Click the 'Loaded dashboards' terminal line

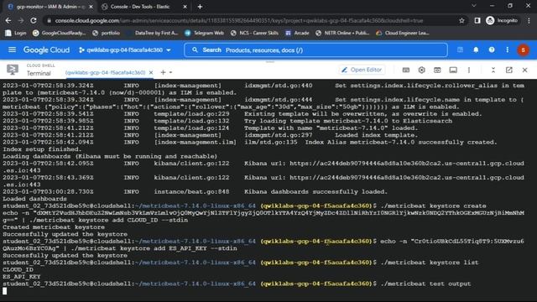pos(34,199)
